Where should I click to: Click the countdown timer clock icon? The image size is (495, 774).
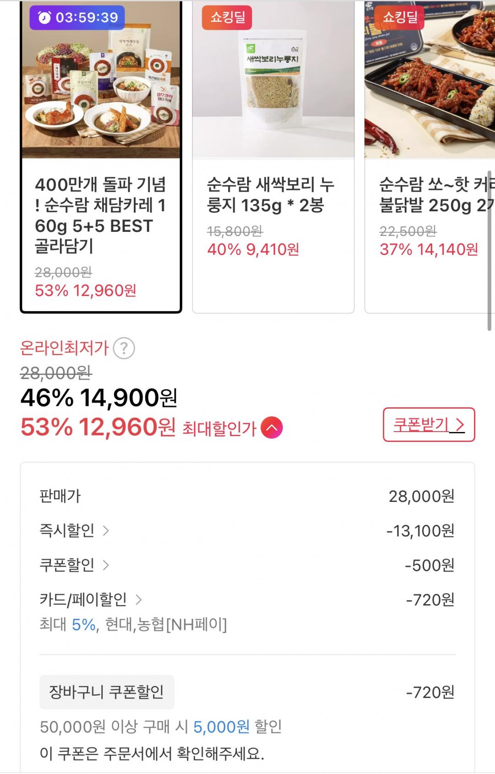coord(44,18)
